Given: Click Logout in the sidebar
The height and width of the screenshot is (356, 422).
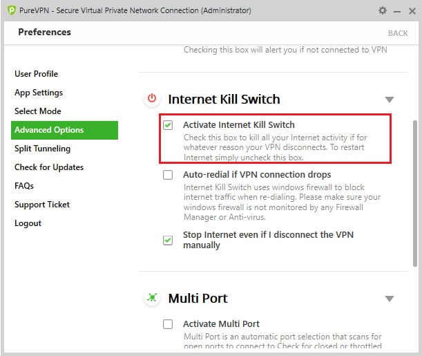Looking at the screenshot, I should pos(28,223).
